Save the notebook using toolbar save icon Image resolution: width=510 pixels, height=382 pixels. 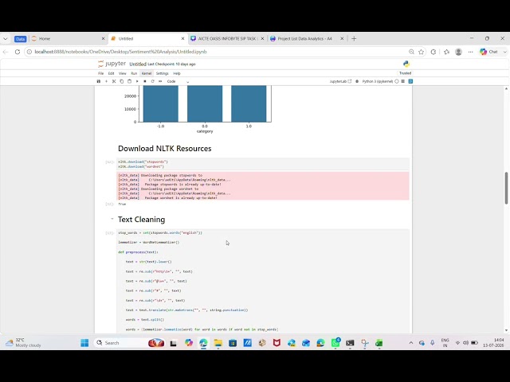[99, 81]
